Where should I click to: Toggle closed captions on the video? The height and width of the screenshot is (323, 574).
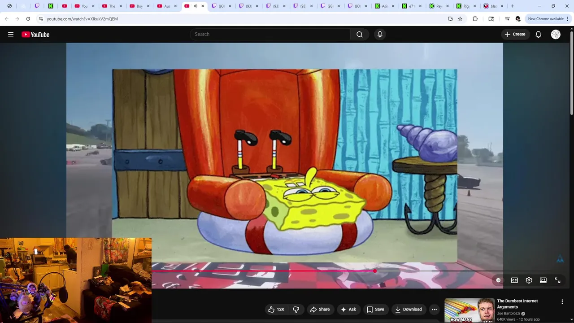(514, 280)
